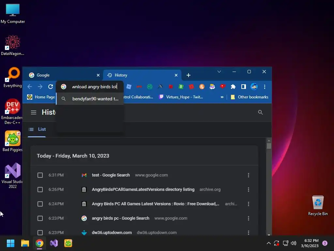Toggle the Chrome side panel icon
The image size is (334, 251).
point(243,87)
